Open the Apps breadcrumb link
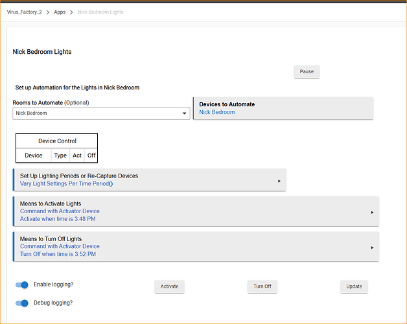 [60, 12]
